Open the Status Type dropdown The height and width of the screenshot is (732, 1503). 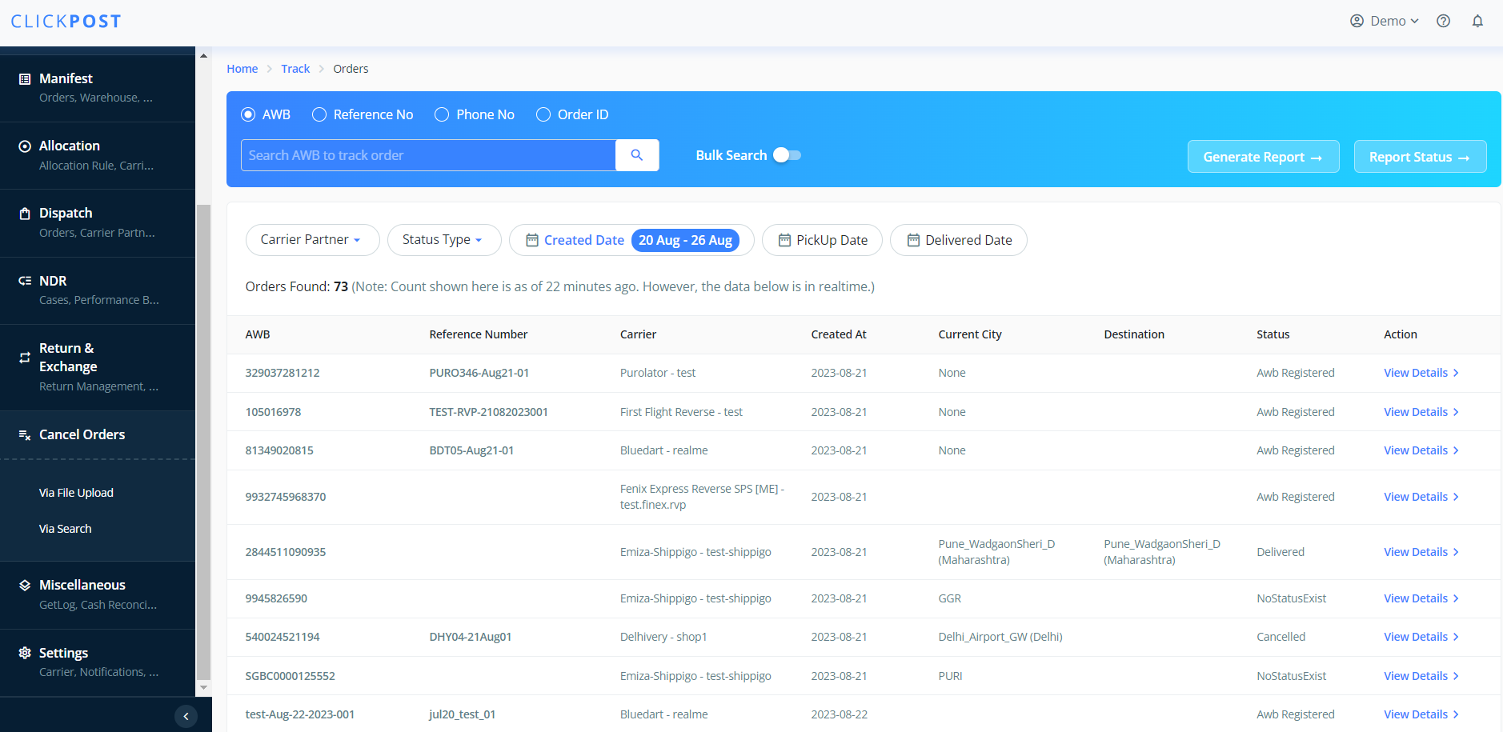444,240
